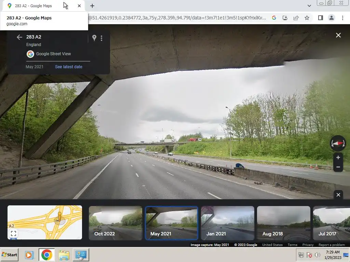Open the Chrome three-dot menu

point(342,18)
